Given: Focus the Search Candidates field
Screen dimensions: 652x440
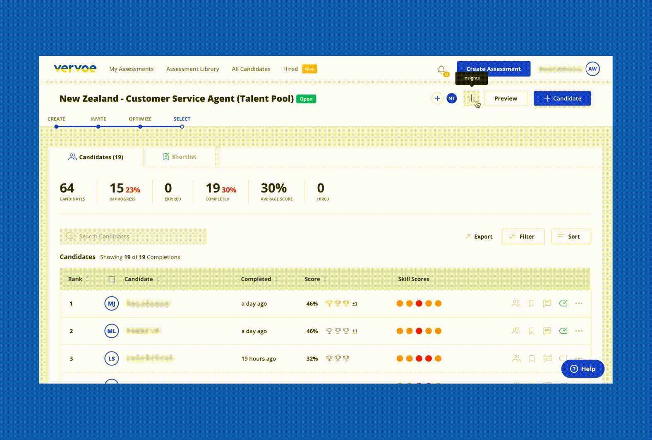Looking at the screenshot, I should click(133, 237).
